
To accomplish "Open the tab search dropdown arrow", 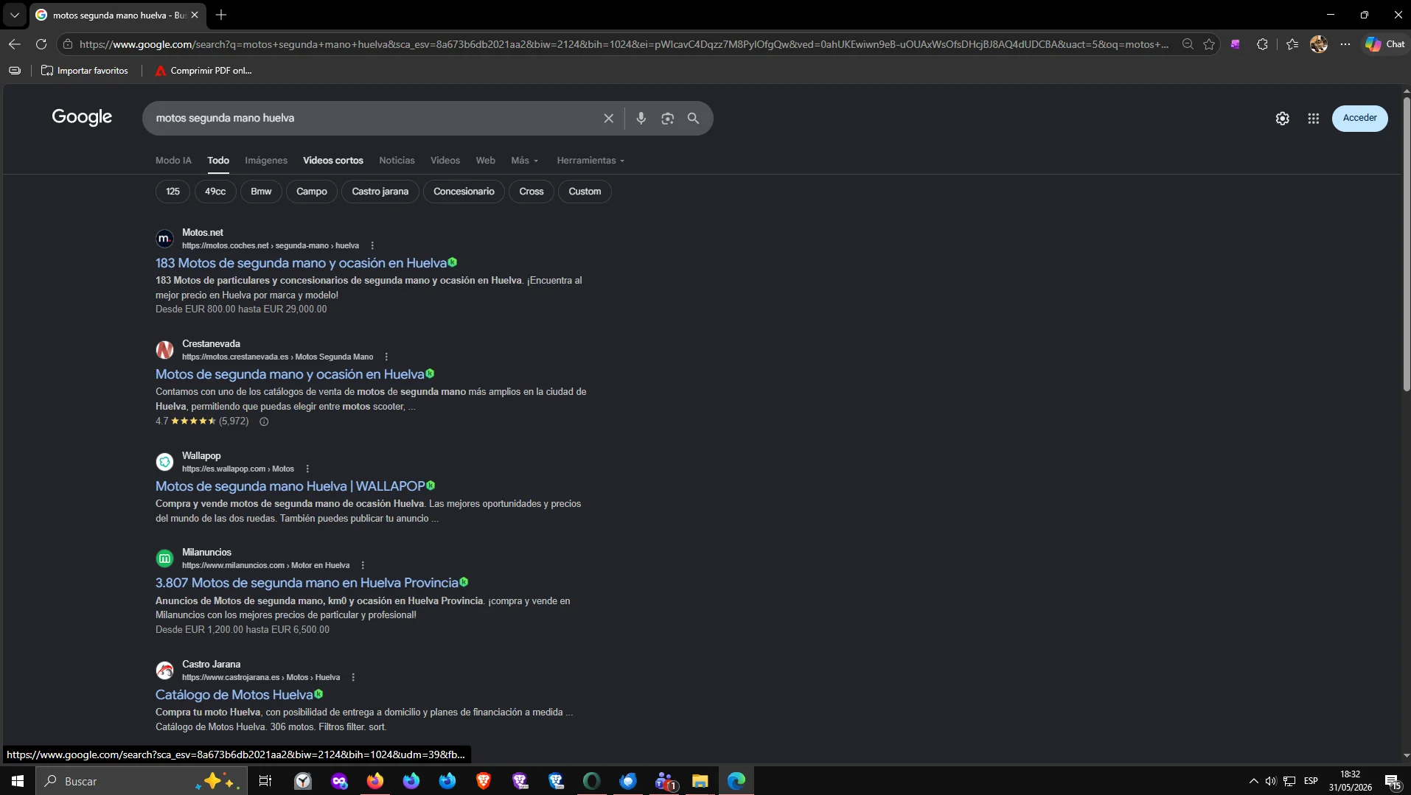I will pos(15,15).
